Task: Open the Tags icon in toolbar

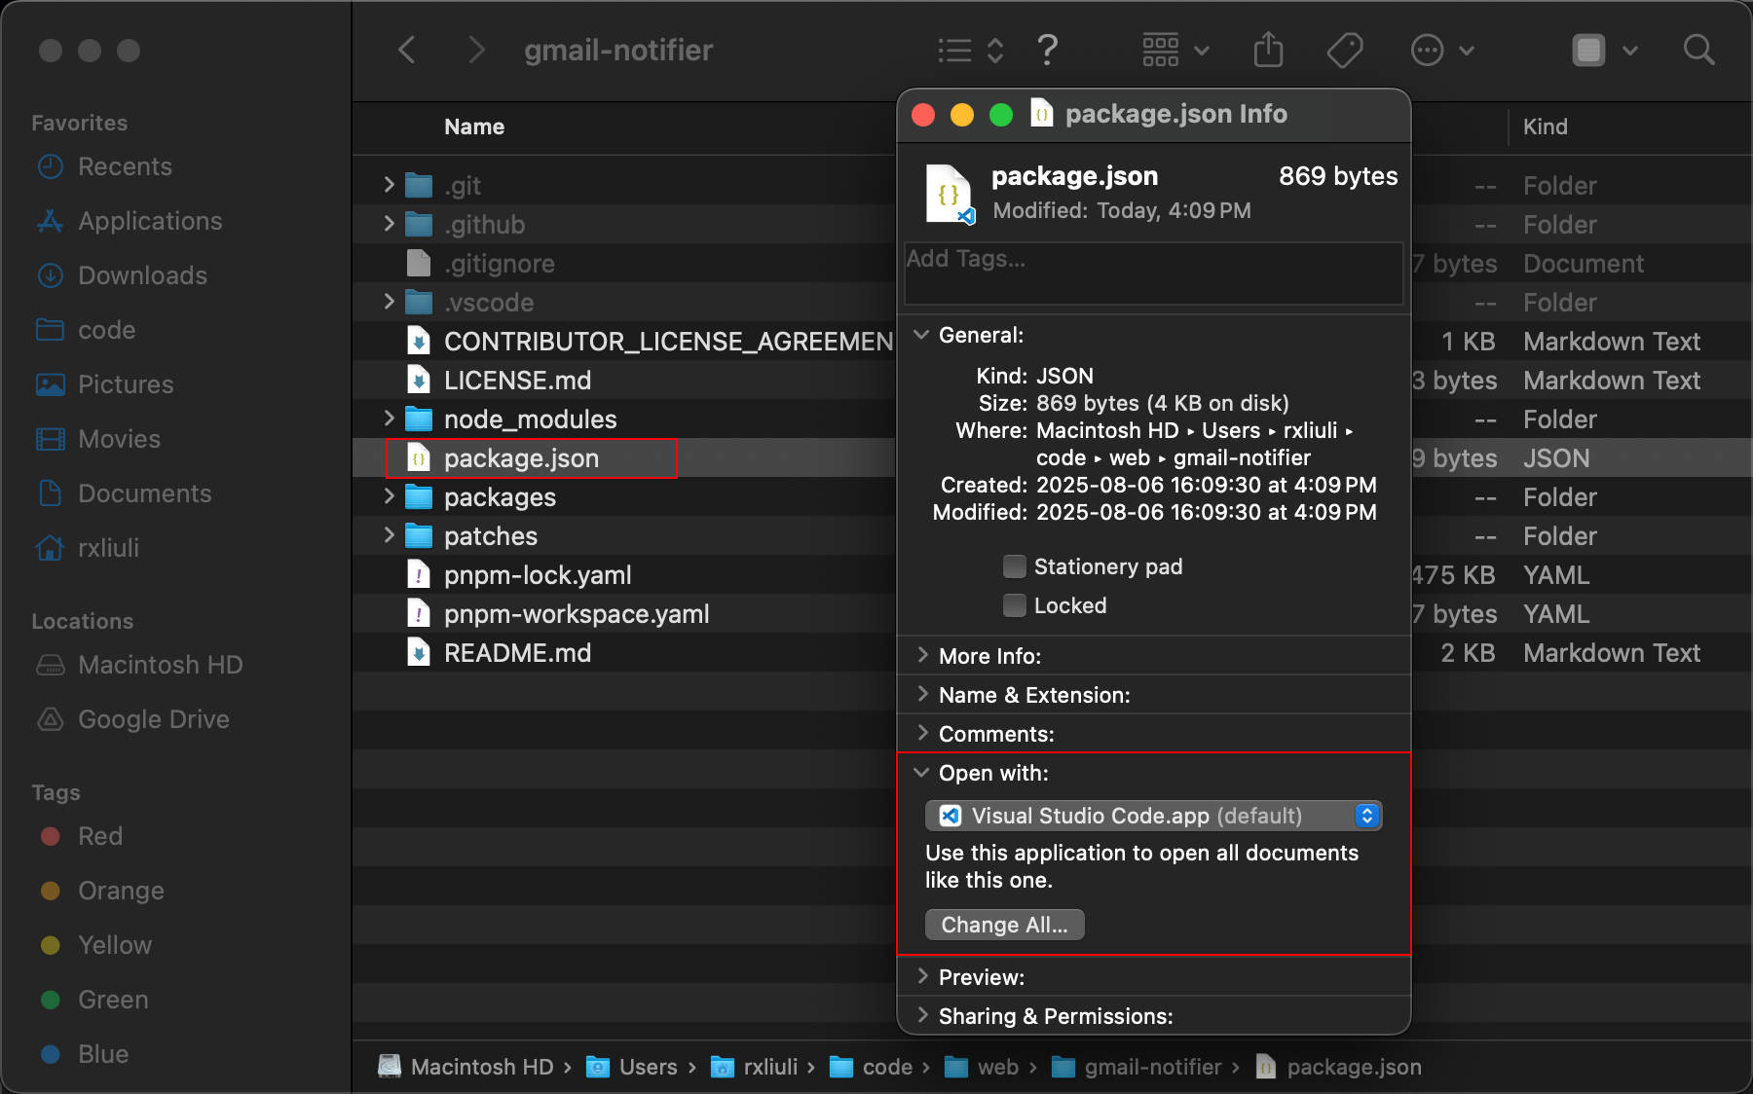Action: (1345, 50)
